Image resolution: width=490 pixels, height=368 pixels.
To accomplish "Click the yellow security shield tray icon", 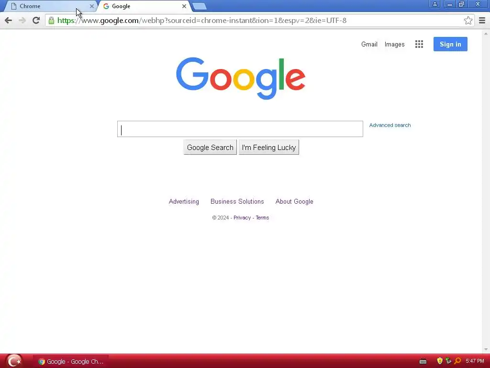I will [440, 361].
